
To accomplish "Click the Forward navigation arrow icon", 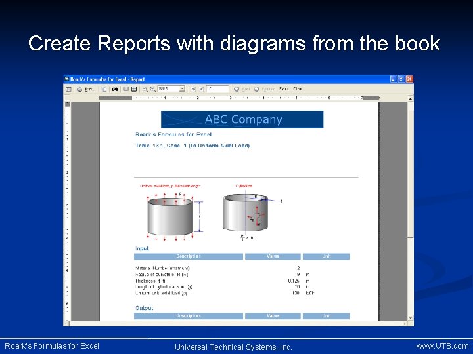I will click(257, 89).
